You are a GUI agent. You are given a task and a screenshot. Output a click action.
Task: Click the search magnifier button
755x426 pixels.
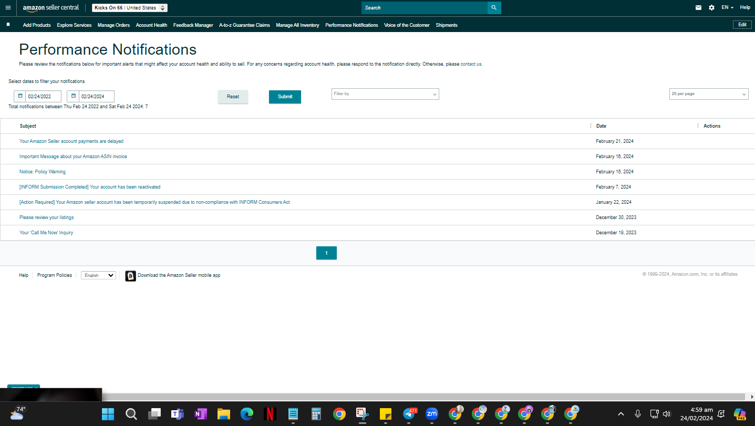click(494, 8)
